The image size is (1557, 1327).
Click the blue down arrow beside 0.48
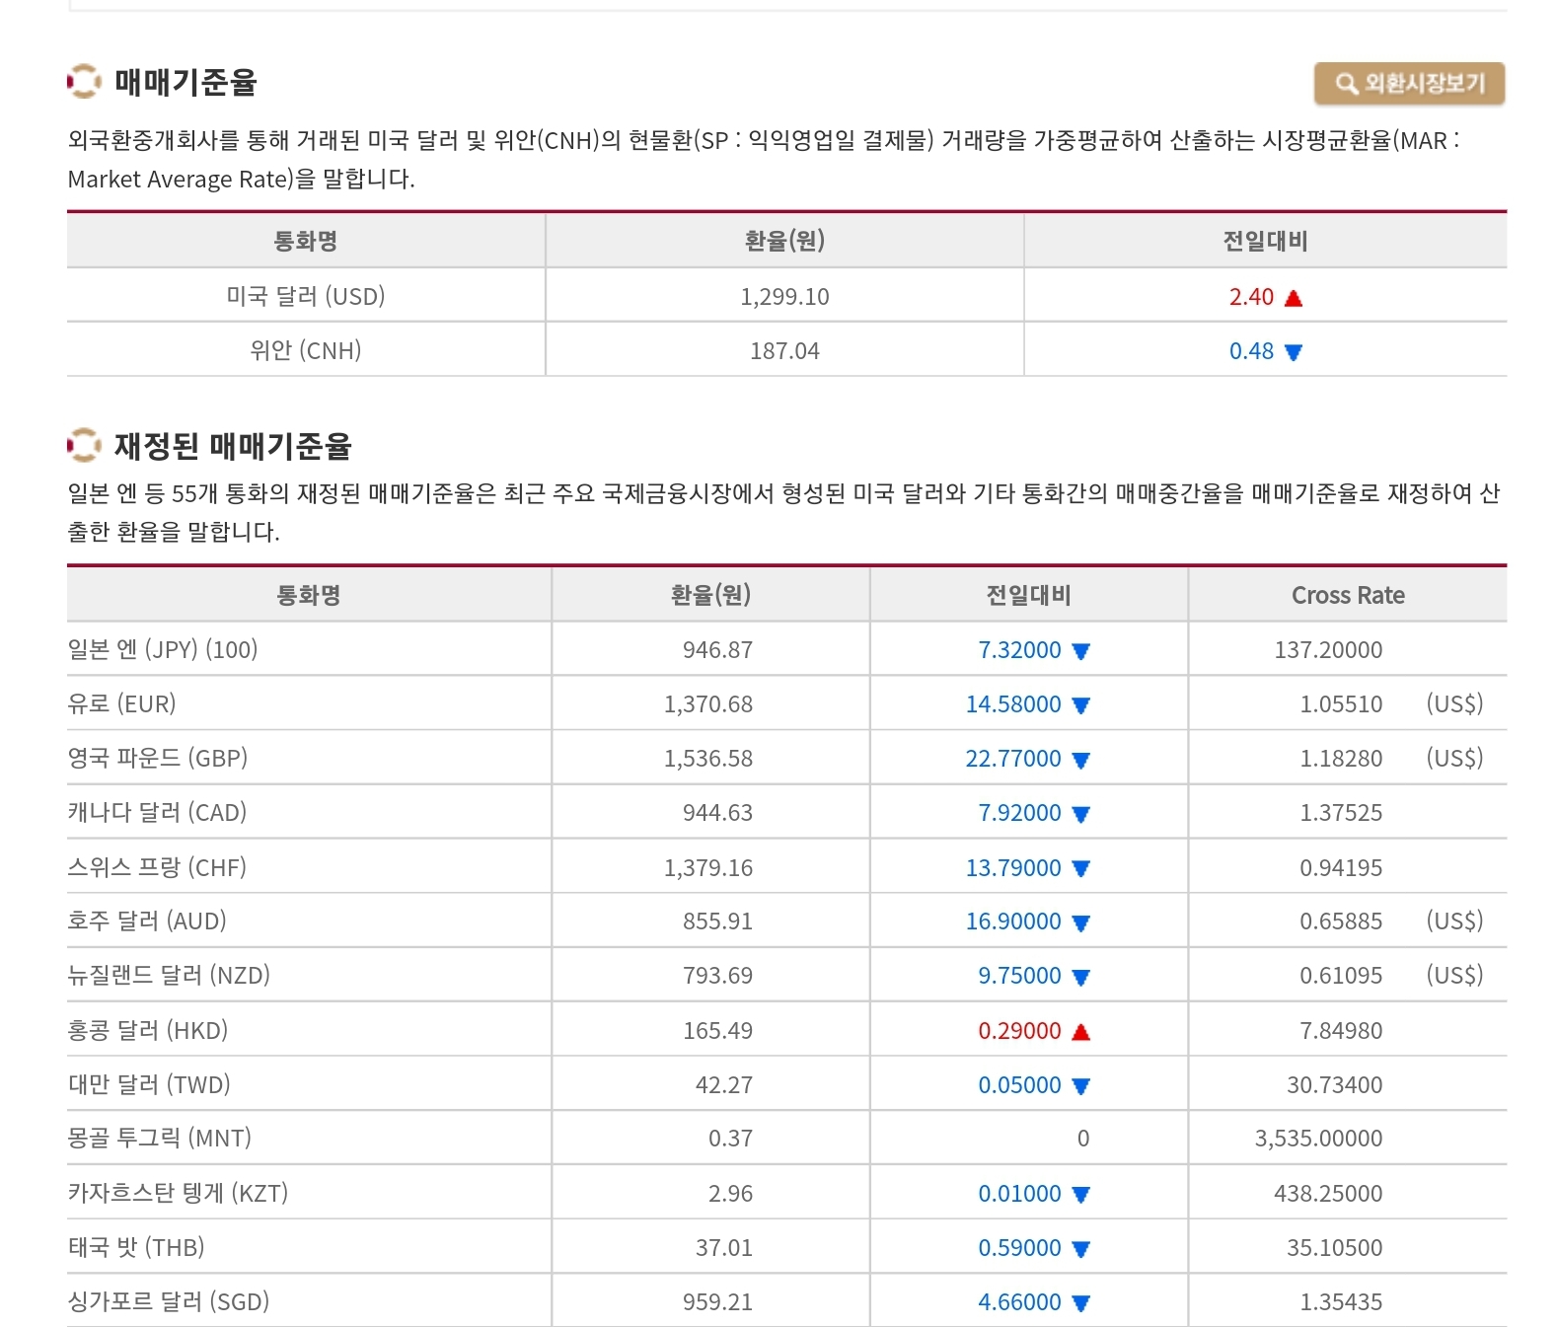[1294, 352]
